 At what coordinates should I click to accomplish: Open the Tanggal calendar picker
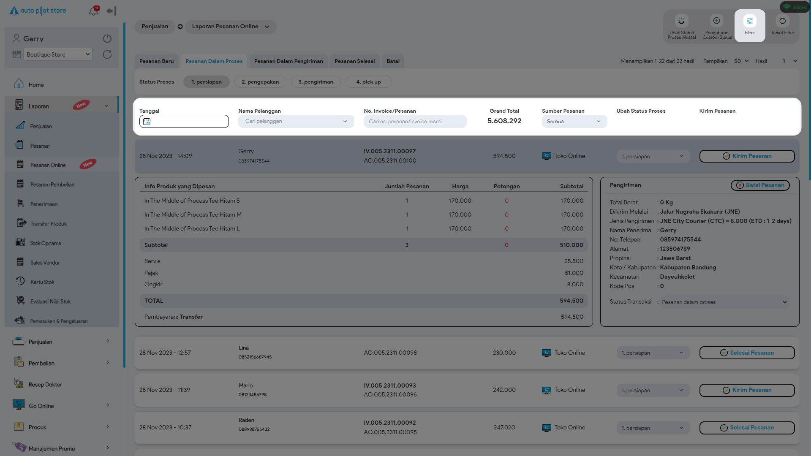point(147,122)
